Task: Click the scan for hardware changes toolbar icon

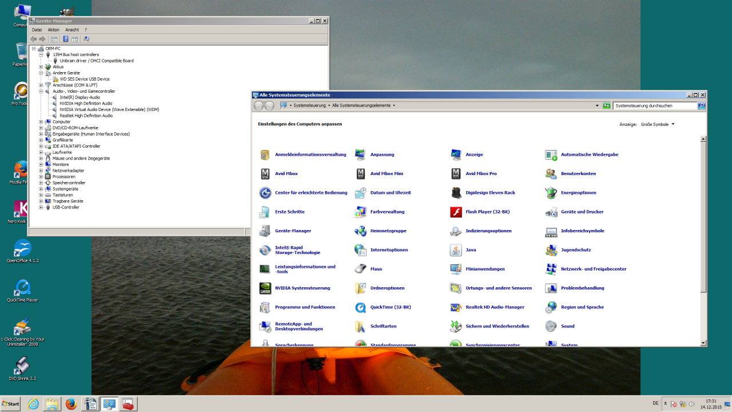Action: pos(86,39)
